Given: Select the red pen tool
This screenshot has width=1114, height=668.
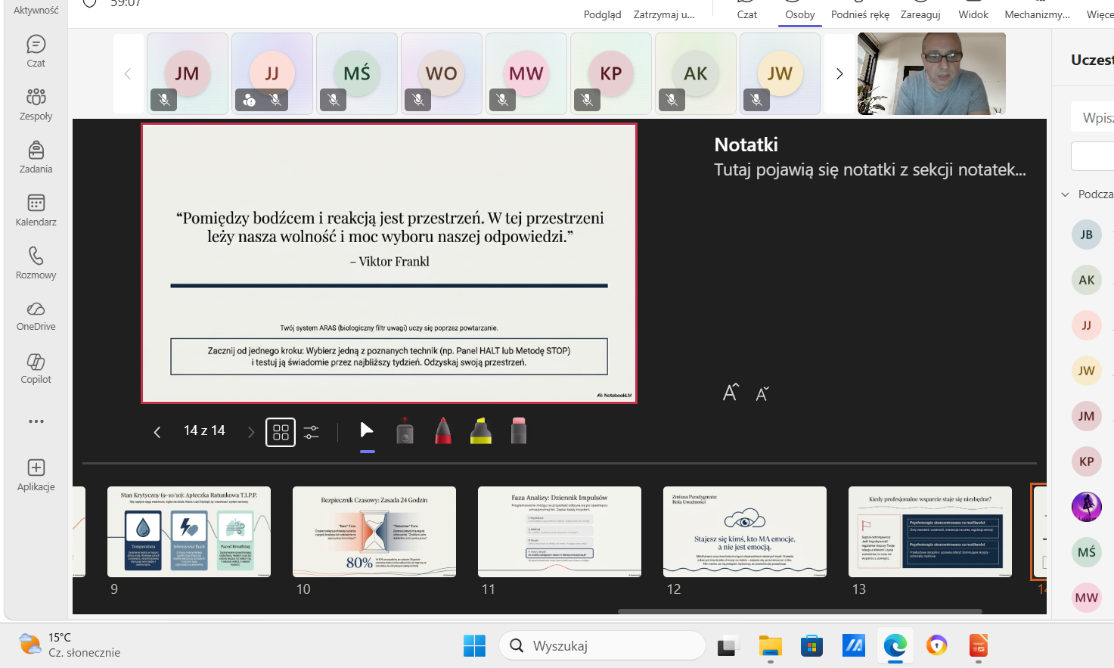Looking at the screenshot, I should 443,430.
